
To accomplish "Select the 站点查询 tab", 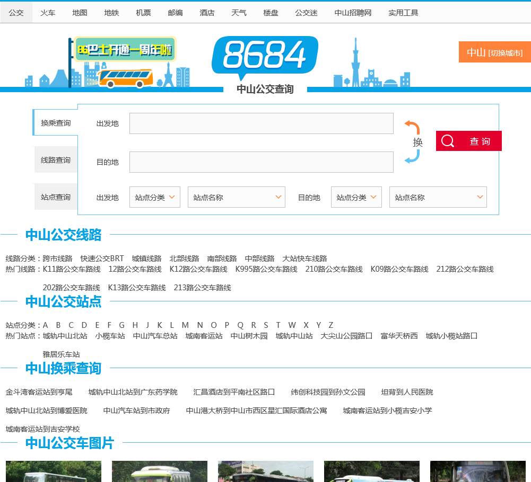I will [56, 197].
